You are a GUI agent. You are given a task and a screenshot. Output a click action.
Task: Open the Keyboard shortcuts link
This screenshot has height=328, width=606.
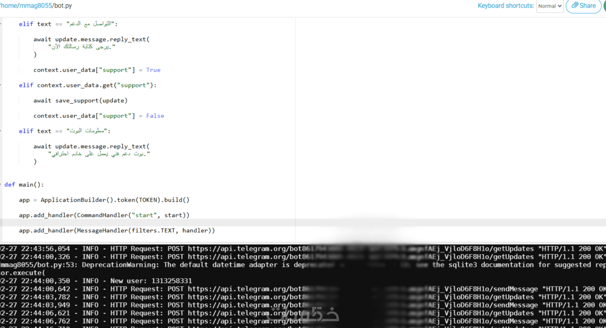(x=506, y=6)
